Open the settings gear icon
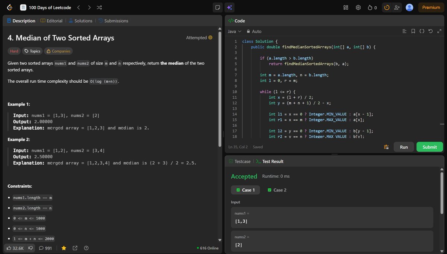 coord(358,7)
